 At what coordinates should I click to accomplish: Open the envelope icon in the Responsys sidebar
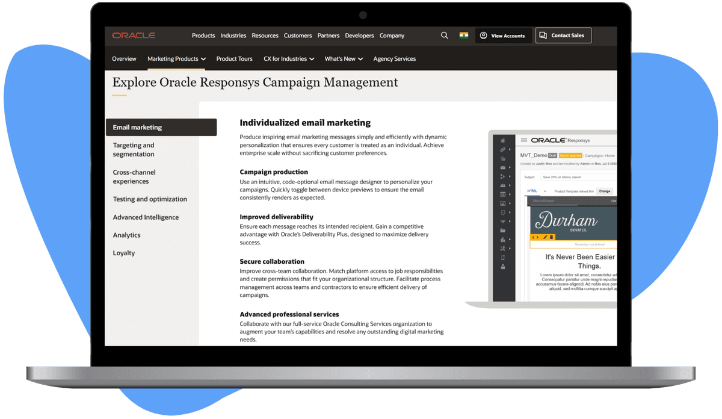pos(503,166)
